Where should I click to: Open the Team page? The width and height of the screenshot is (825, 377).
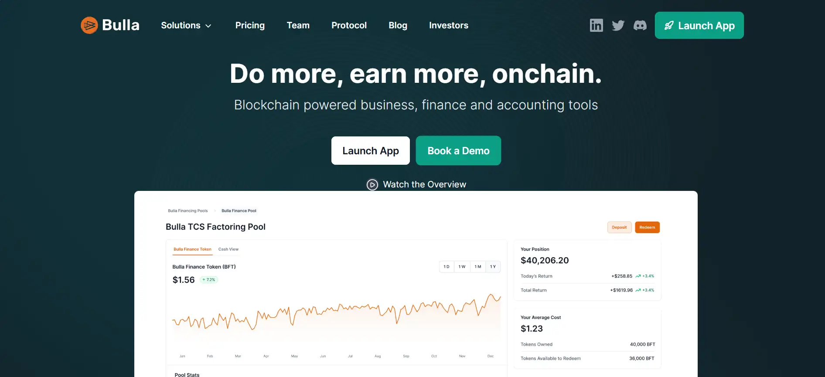(x=298, y=25)
